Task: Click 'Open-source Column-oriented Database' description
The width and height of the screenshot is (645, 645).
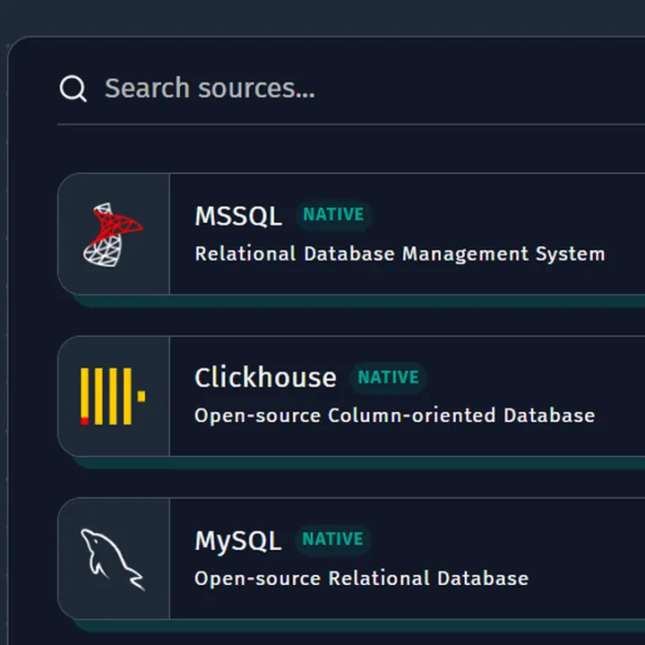Action: coord(395,416)
